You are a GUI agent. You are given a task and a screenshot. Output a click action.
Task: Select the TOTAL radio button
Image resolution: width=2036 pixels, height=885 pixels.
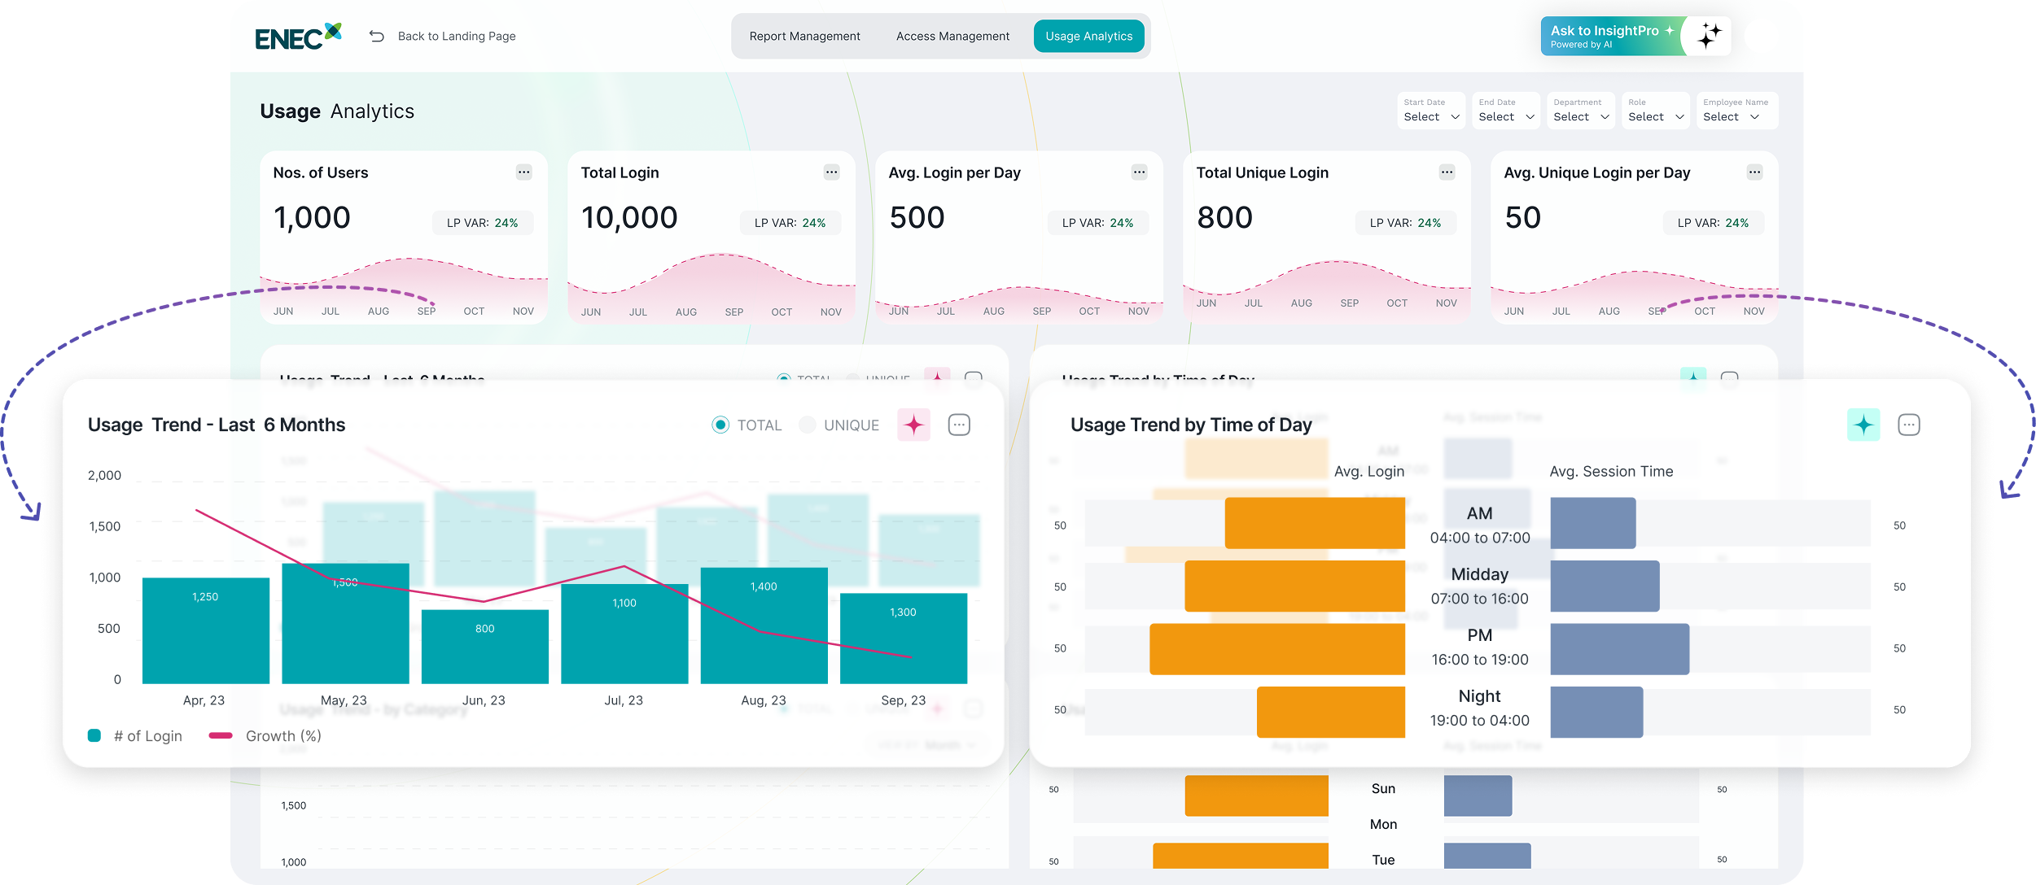pyautogui.click(x=720, y=425)
